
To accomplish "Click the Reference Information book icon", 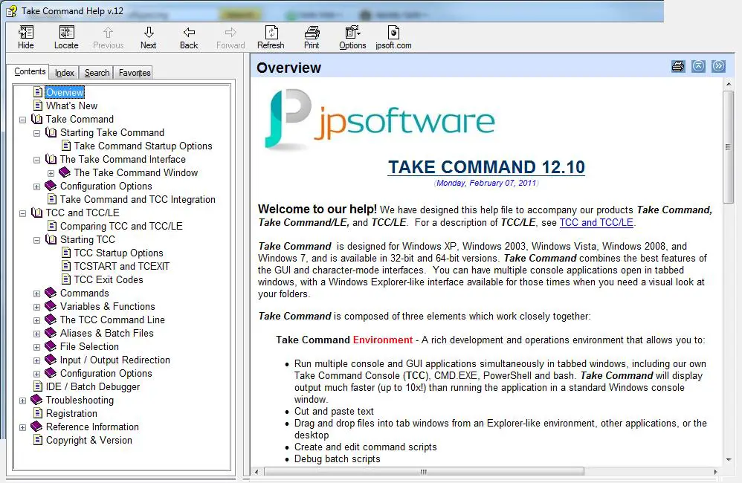I will coord(36,427).
